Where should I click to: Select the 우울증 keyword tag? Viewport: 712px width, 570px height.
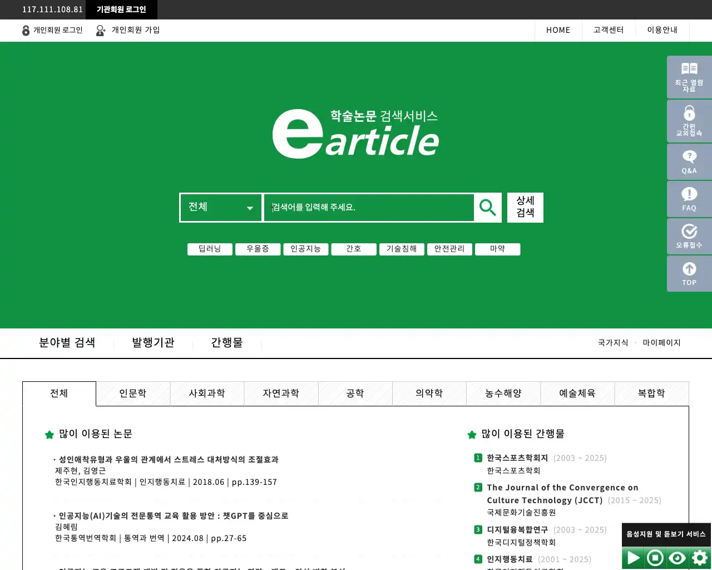click(x=258, y=249)
